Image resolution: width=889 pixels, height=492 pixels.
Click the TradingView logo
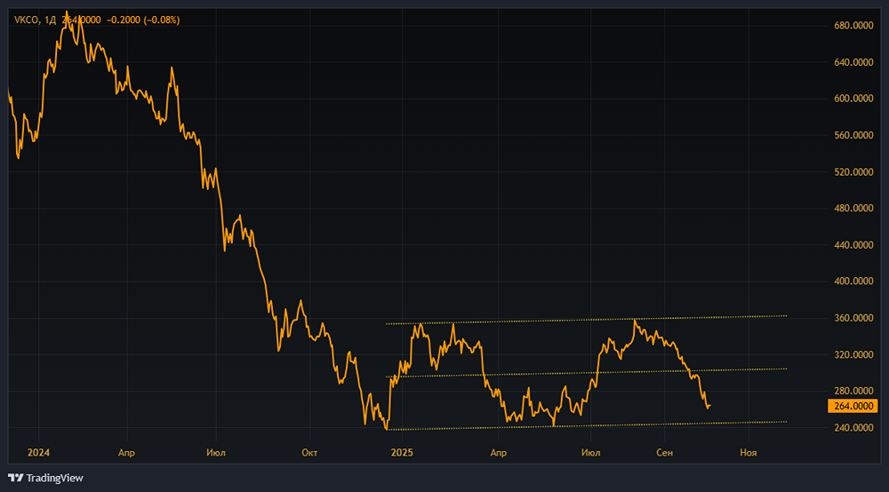coord(45,478)
